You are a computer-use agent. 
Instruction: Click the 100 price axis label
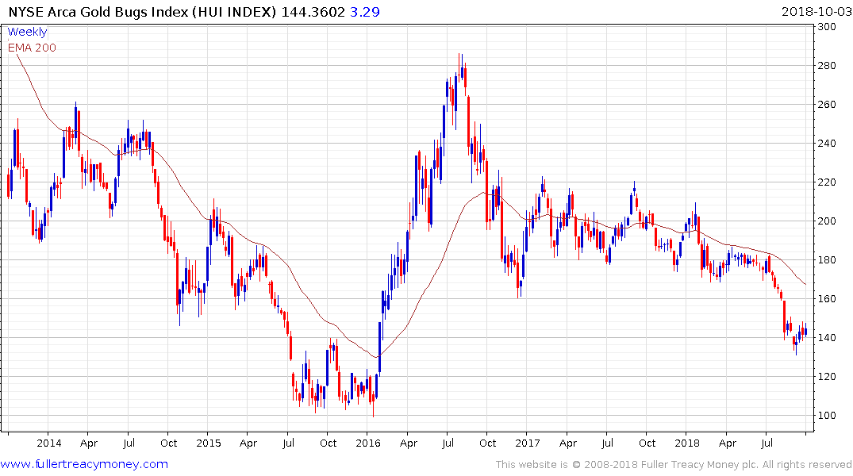tap(826, 415)
